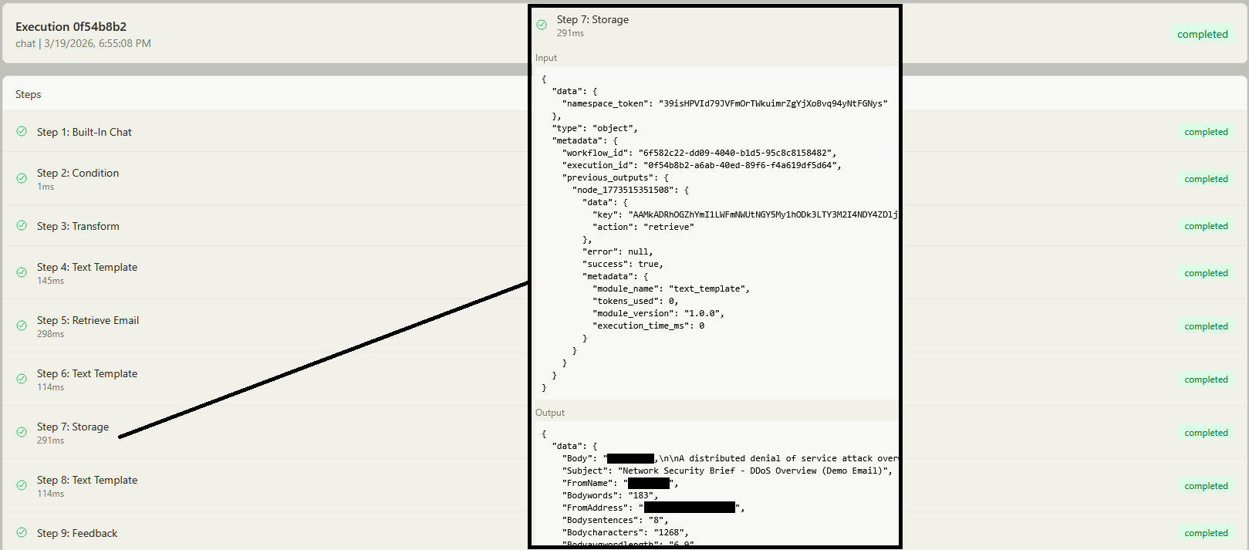Click the execution_id line in Input JSON
The height and width of the screenshot is (550, 1249).
tap(701, 165)
